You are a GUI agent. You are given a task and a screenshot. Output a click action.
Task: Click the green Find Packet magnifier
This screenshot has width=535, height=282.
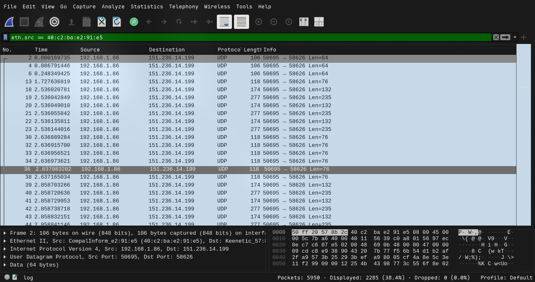[x=134, y=22]
